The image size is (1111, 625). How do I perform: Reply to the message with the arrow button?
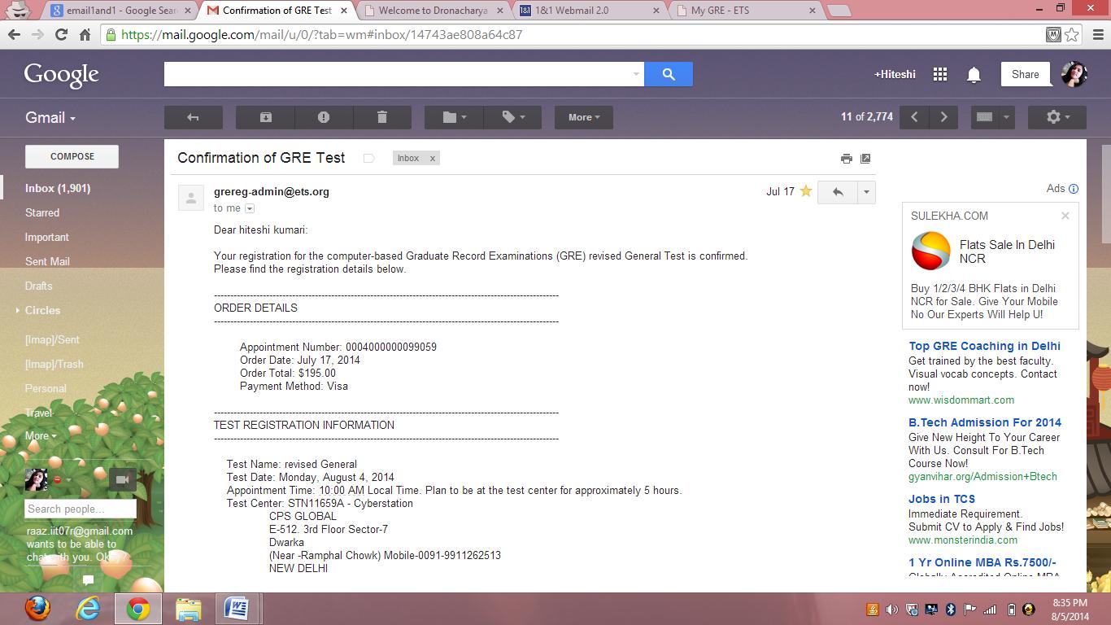click(x=838, y=192)
